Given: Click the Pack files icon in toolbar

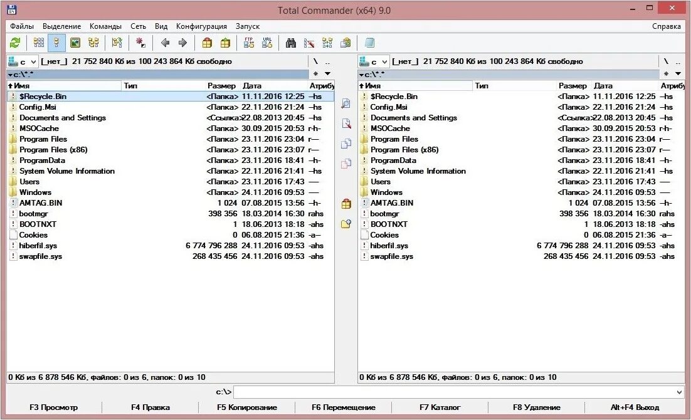Looking at the screenshot, I should pyautogui.click(x=207, y=43).
